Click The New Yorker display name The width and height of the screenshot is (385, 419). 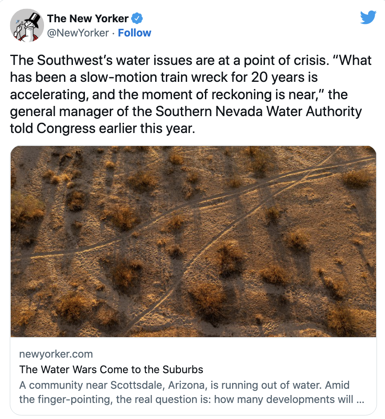click(88, 19)
